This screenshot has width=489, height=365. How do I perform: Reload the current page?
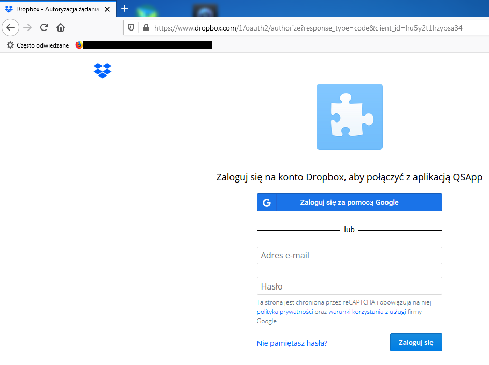tap(44, 27)
